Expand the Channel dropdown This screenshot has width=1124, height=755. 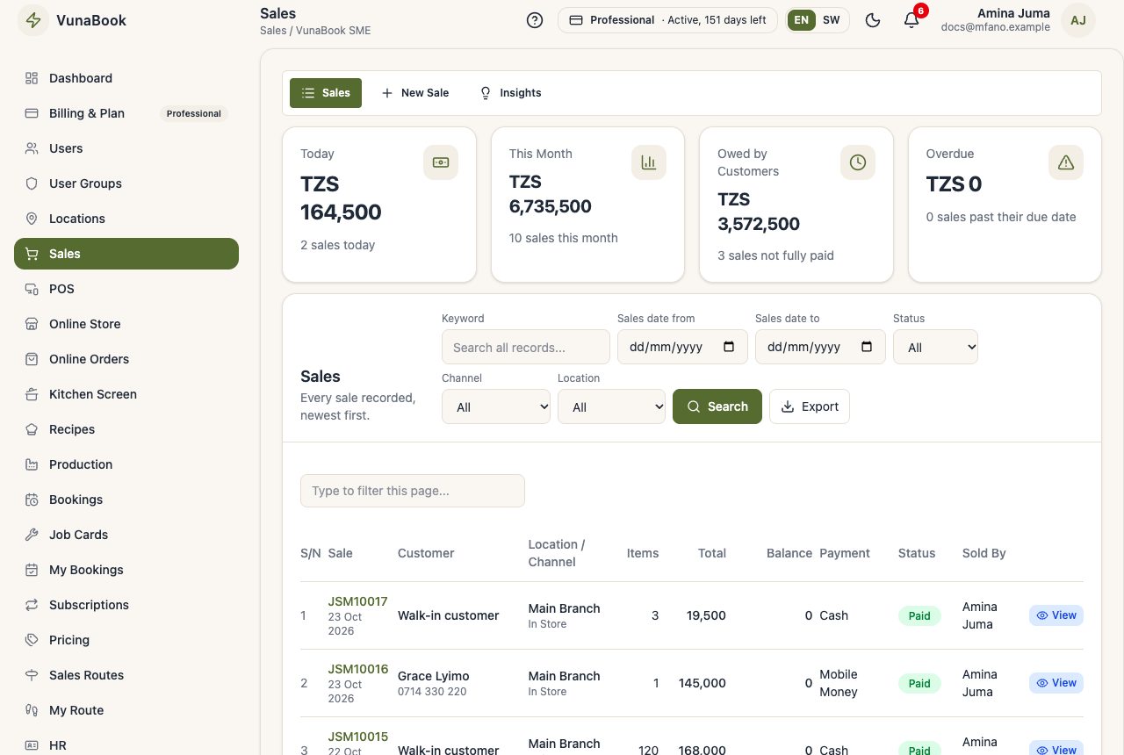(x=496, y=406)
